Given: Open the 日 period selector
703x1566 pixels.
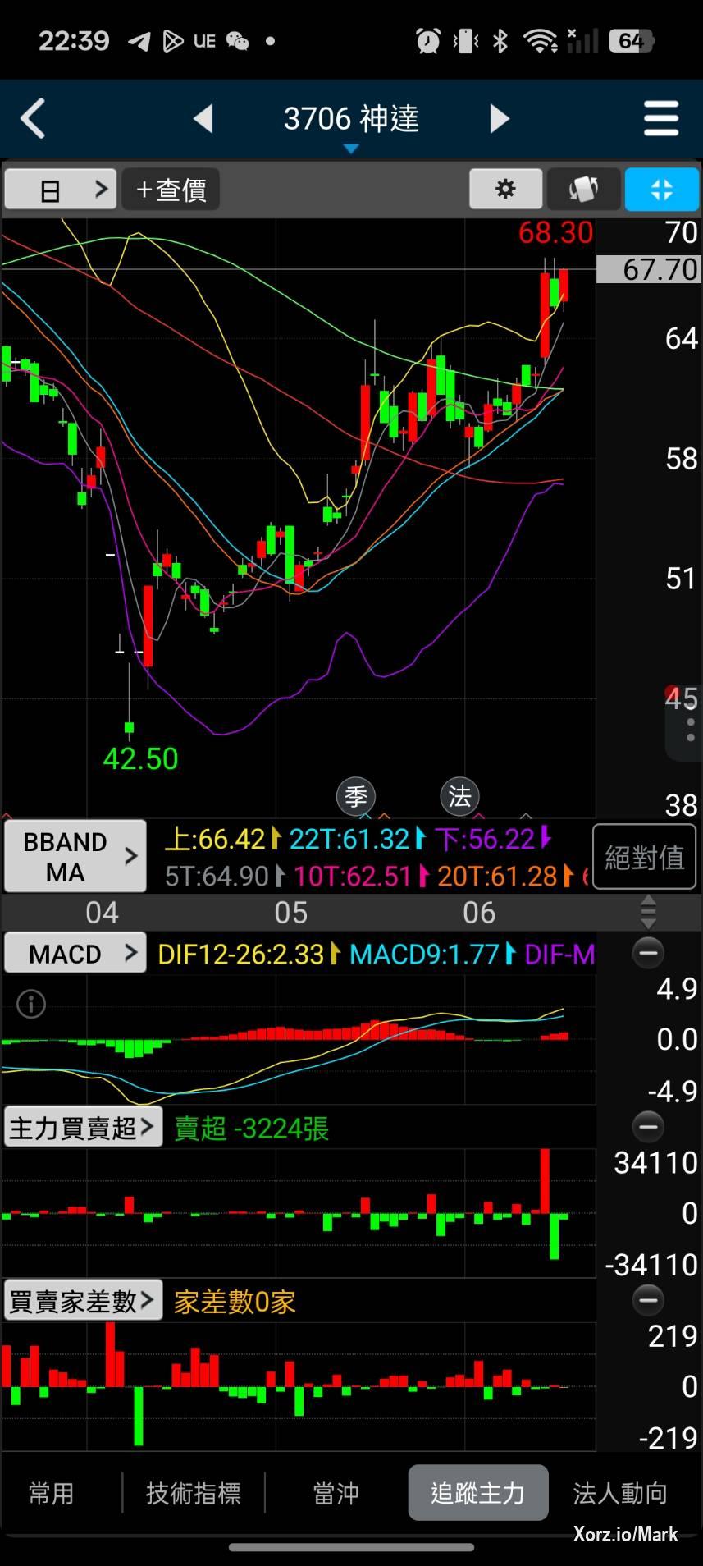Looking at the screenshot, I should click(x=61, y=190).
